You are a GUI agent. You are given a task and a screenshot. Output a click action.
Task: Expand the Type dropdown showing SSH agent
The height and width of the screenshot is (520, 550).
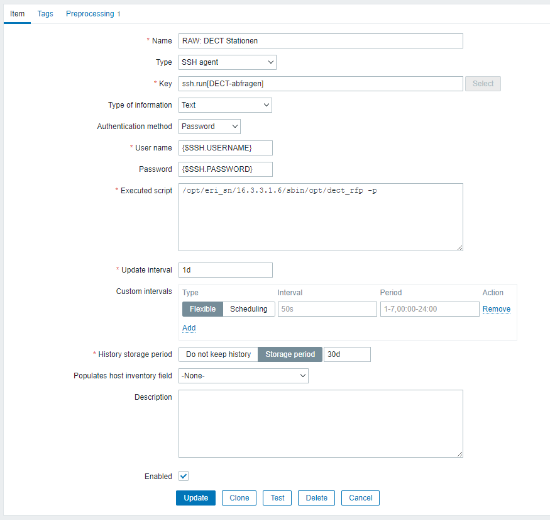pyautogui.click(x=227, y=62)
